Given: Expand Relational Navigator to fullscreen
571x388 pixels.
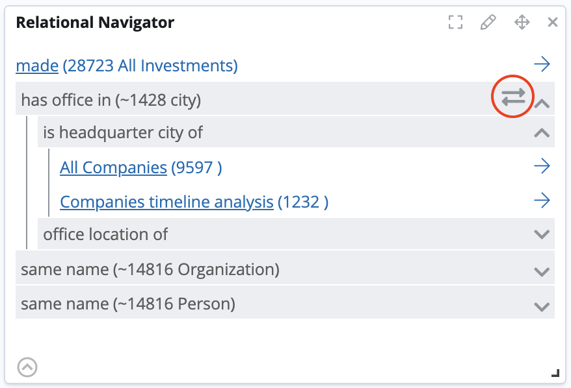Looking at the screenshot, I should (455, 21).
